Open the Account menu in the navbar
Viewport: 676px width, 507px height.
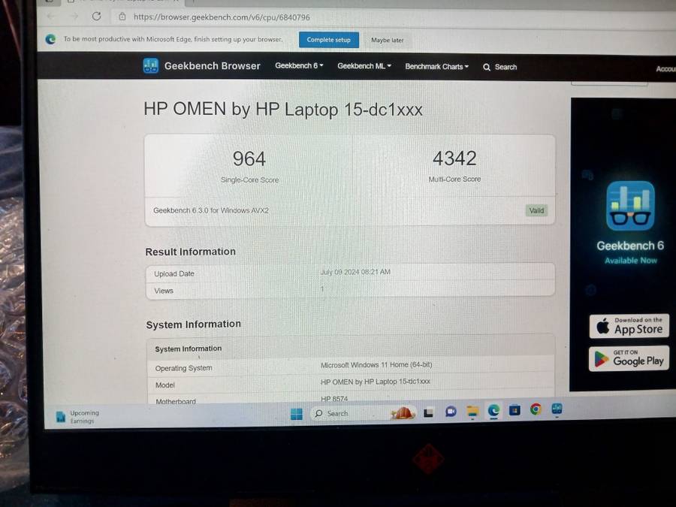point(665,68)
